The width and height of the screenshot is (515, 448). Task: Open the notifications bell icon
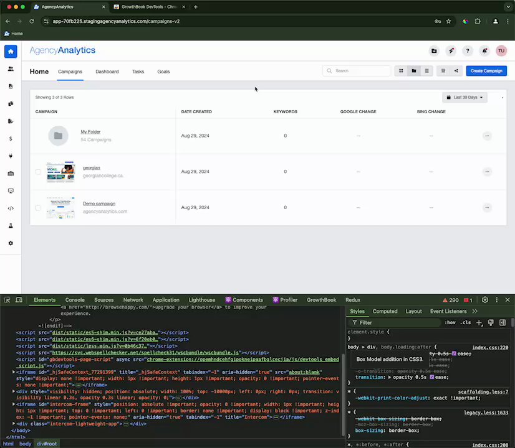[x=484, y=51]
